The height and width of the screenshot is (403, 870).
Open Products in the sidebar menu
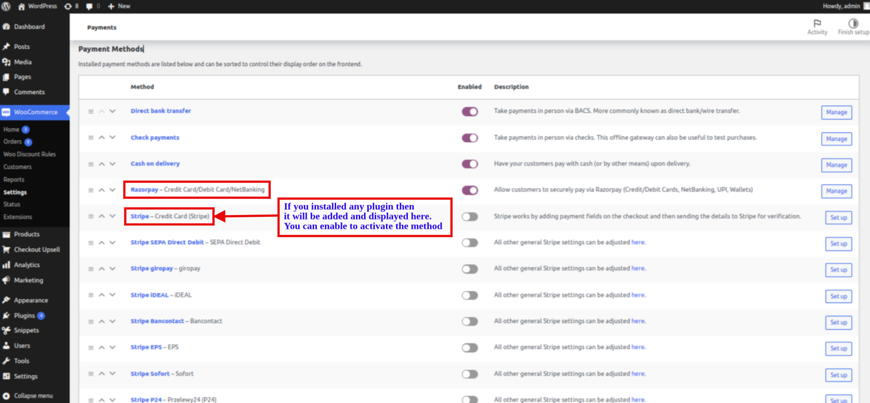27,234
